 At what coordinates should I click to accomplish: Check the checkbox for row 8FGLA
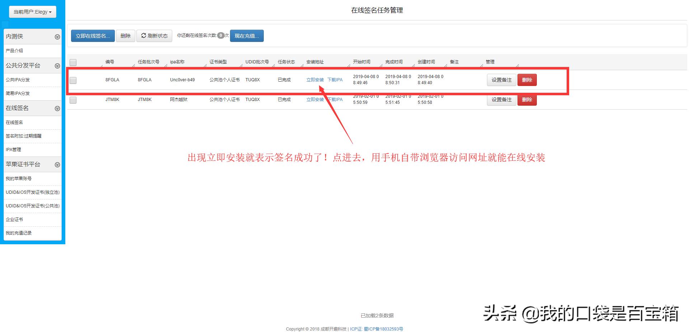point(73,80)
